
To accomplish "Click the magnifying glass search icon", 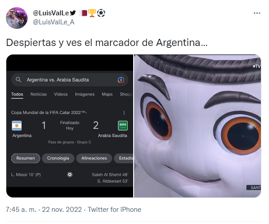I will (x=19, y=80).
